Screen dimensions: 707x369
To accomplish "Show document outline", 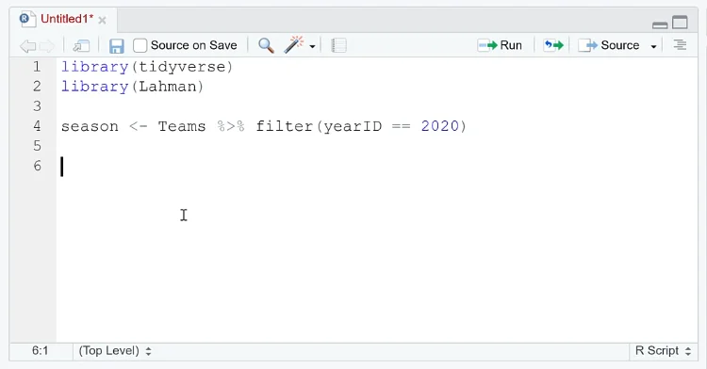I will [x=680, y=45].
